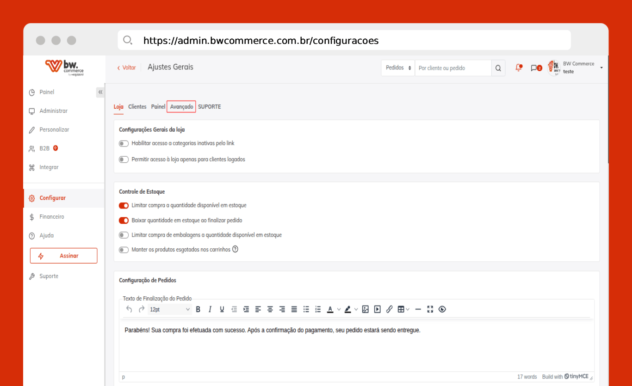Click the tinyMCE build link
Image resolution: width=632 pixels, height=386 pixels.
(x=565, y=377)
